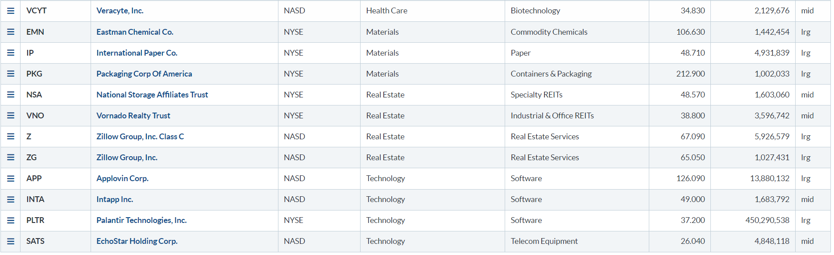This screenshot has height=255, width=834.
Task: Open the row actions icon for SATS
Action: 11,241
